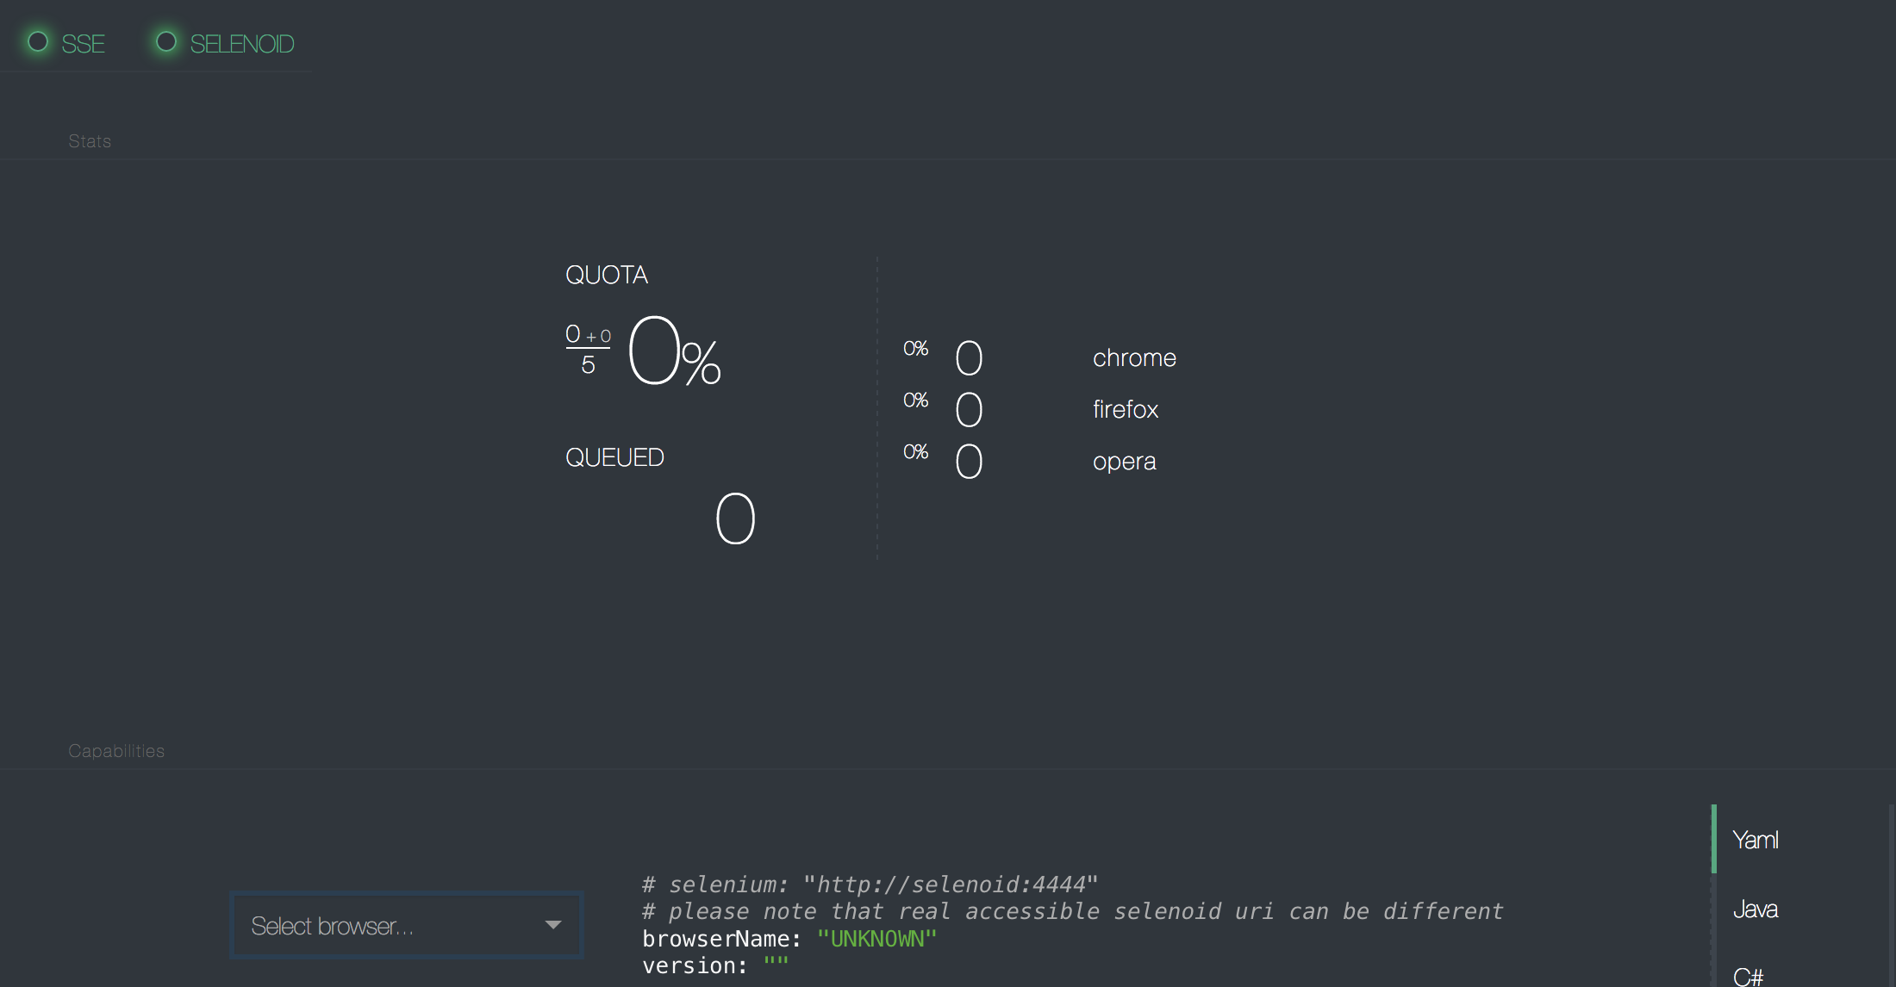
Task: Click the selenium URL comment line
Action: [870, 885]
